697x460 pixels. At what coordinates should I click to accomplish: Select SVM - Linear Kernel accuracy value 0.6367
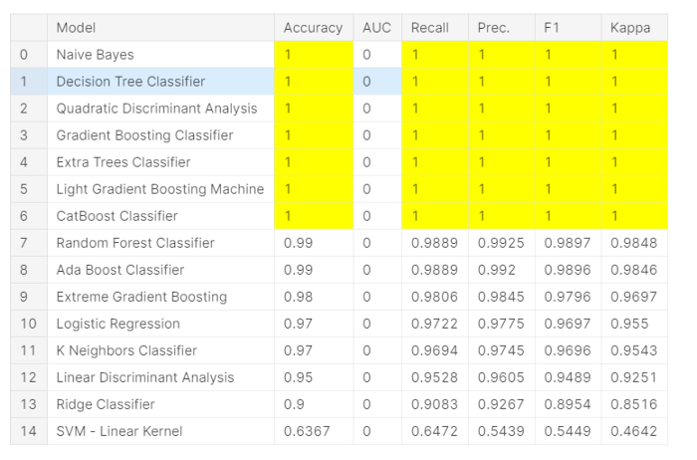[x=305, y=431]
